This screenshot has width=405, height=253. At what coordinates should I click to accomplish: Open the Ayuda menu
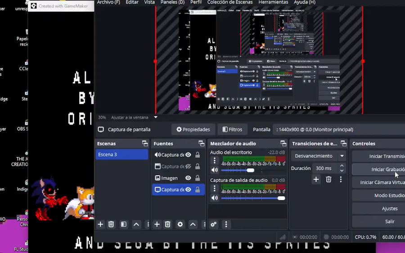tap(305, 2)
